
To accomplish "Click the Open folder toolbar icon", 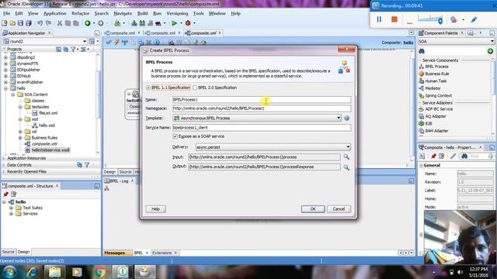I will 12,23.
